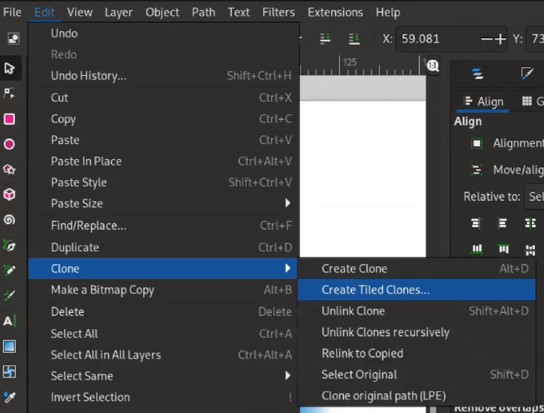Open the Filters menu

tap(278, 12)
